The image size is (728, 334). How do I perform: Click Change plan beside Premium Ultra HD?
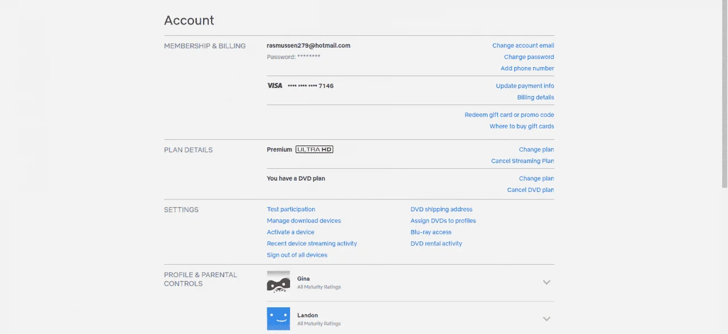536,149
